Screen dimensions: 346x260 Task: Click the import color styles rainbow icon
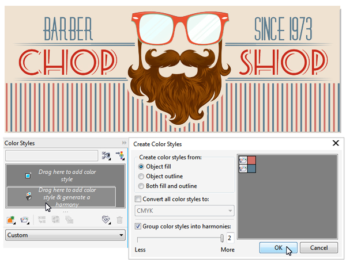pyautogui.click(x=120, y=156)
